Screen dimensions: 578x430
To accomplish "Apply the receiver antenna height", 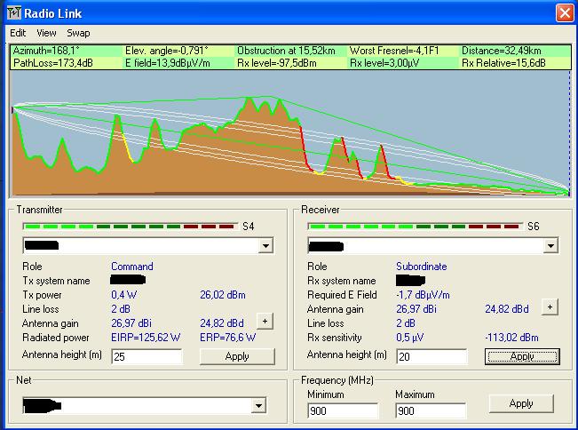I will tap(521, 356).
